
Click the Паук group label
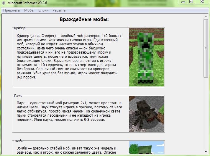[18, 96]
